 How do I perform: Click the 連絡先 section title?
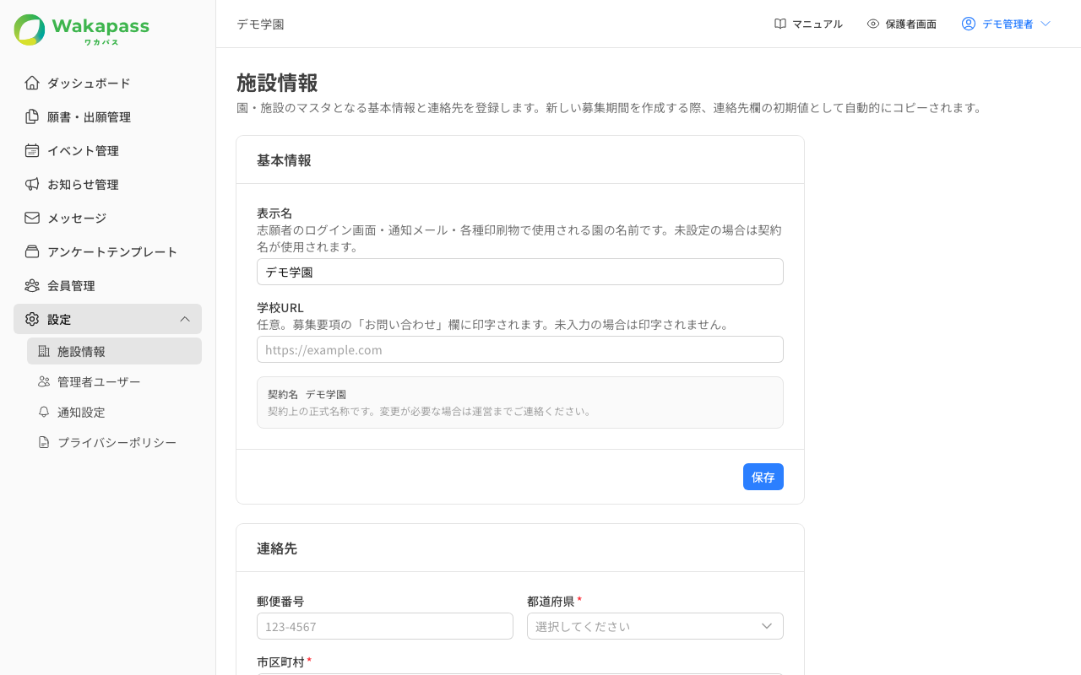(277, 548)
